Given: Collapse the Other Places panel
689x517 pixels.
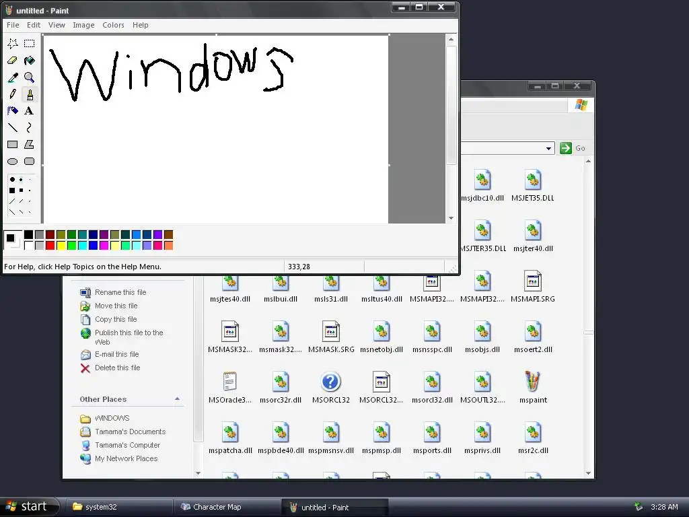Looking at the screenshot, I should click(x=177, y=399).
